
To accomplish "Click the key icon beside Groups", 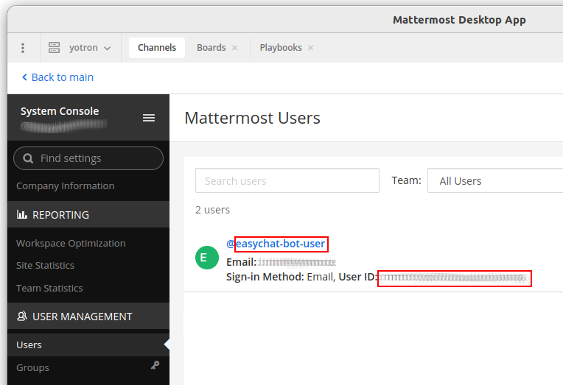I will click(155, 365).
